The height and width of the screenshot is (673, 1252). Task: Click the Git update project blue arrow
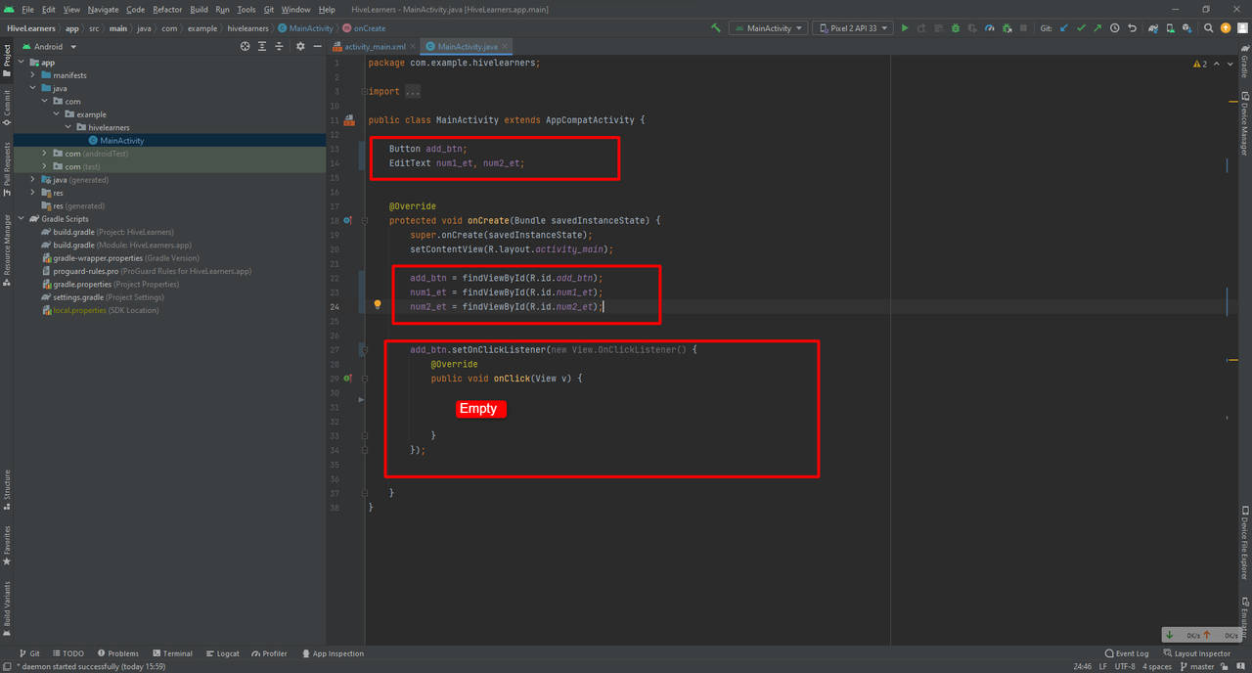1064,28
